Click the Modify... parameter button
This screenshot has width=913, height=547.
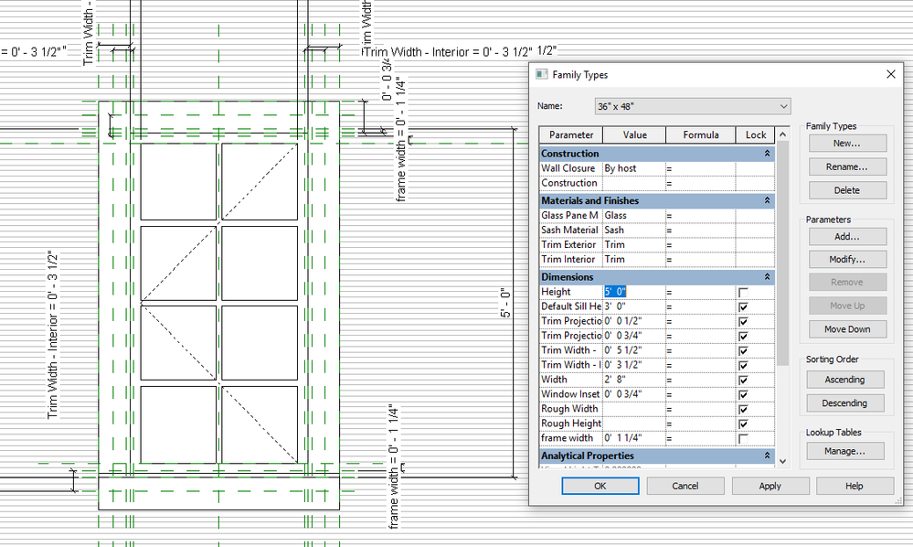click(x=847, y=259)
